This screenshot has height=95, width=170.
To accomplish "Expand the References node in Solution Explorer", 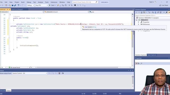I will tap(138, 24).
